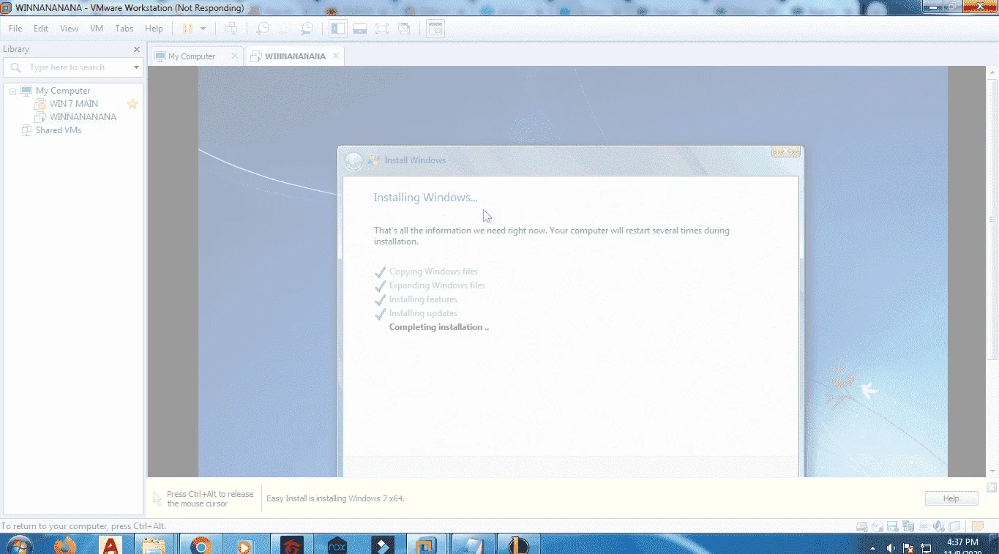The height and width of the screenshot is (554, 999).
Task: Toggle the favorite star for WIN 7 MAIN
Action: [132, 104]
